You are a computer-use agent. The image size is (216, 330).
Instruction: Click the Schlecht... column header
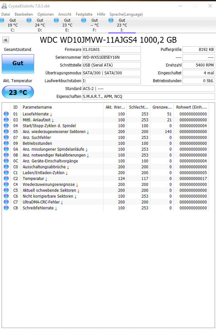(139, 107)
